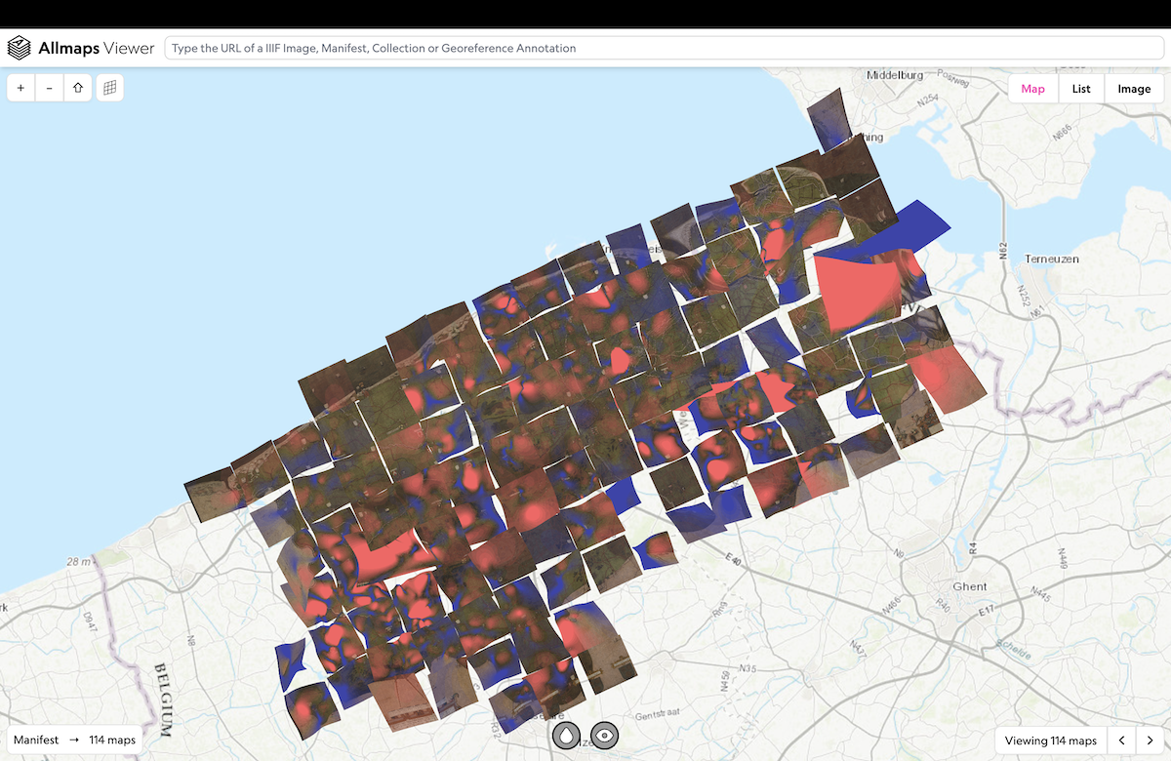Click the droplet opacity control
Image resolution: width=1171 pixels, height=761 pixels.
click(567, 736)
